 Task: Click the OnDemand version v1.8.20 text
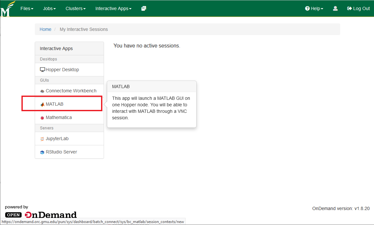[x=341, y=208]
